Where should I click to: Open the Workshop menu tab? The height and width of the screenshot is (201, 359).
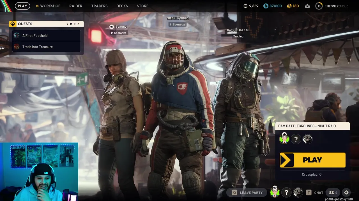pos(50,6)
